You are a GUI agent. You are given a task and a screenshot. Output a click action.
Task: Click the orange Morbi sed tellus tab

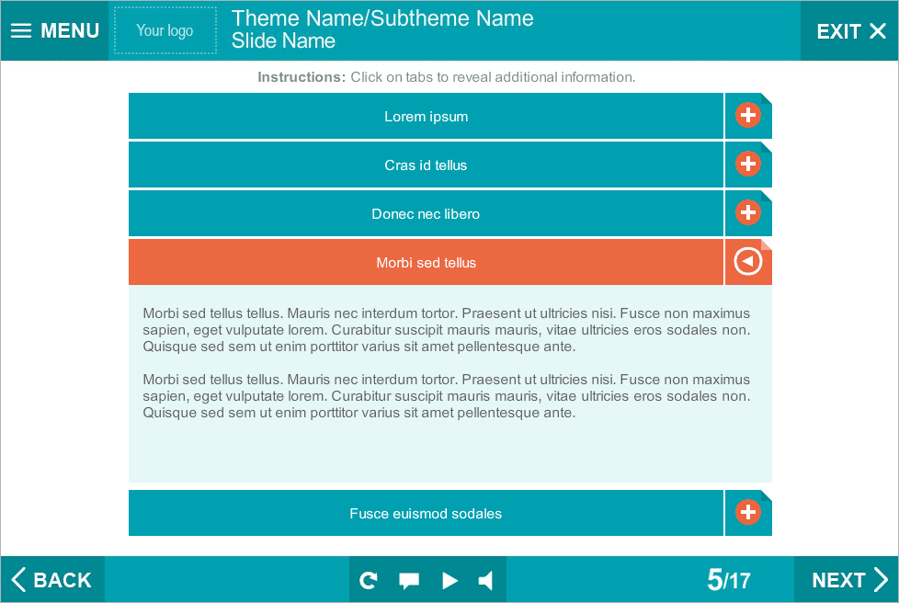click(426, 263)
